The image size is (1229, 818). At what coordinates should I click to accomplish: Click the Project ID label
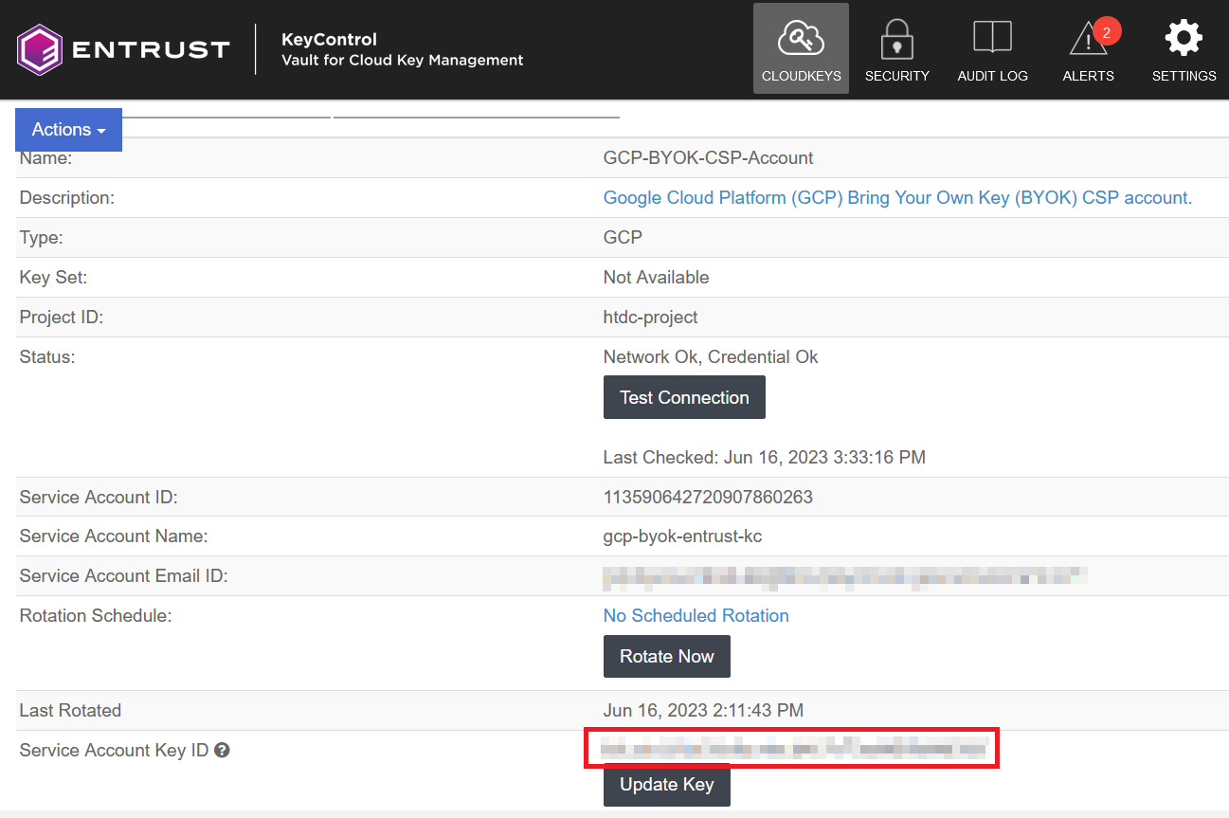click(61, 317)
